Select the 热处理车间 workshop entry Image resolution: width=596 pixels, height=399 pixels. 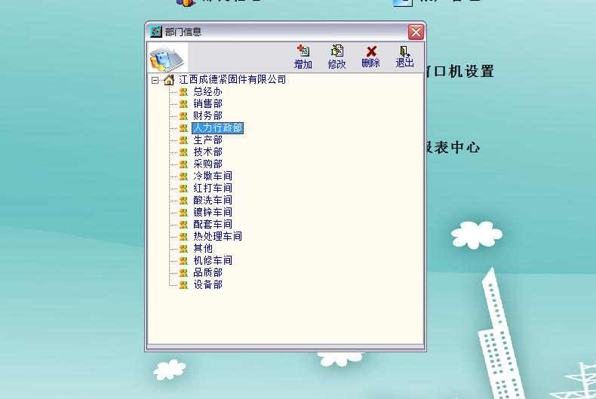(x=217, y=237)
